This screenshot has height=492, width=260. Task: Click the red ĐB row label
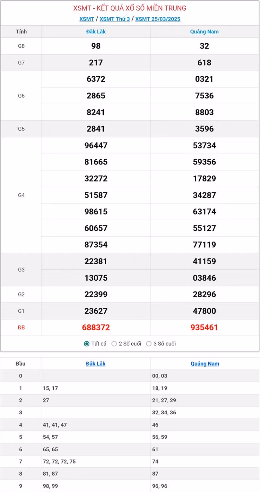tap(21, 327)
